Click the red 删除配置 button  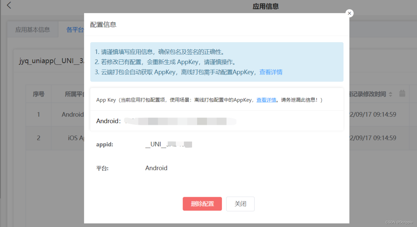click(x=202, y=204)
